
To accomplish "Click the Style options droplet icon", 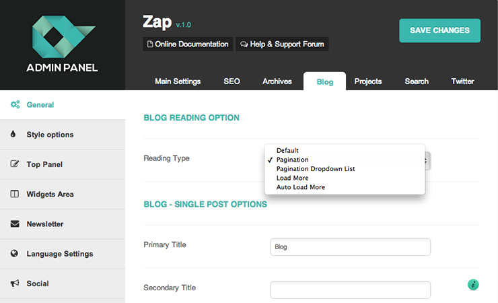I will click(x=13, y=134).
